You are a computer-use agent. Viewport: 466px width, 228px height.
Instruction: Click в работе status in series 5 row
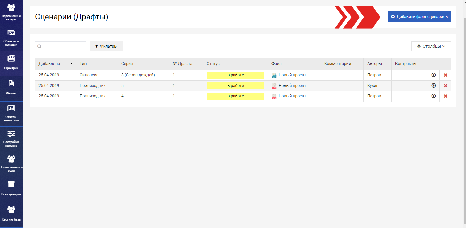coord(235,86)
